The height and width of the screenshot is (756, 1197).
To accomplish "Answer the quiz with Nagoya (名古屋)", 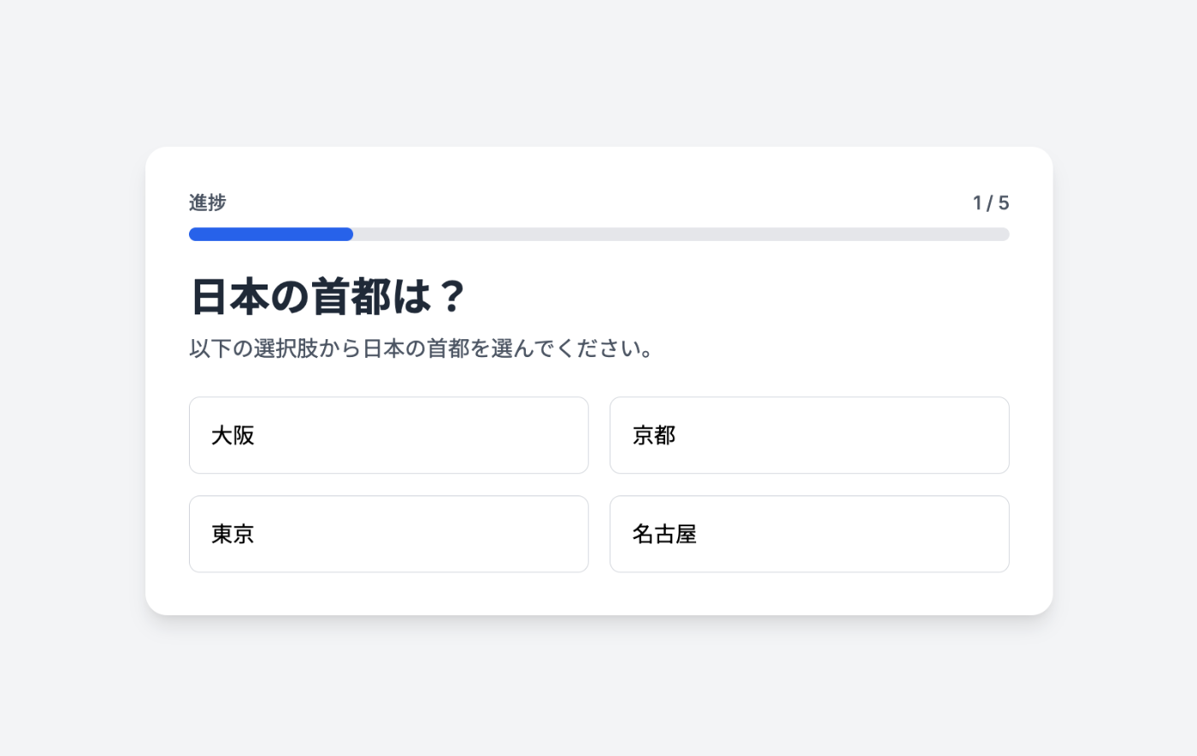I will tap(809, 534).
